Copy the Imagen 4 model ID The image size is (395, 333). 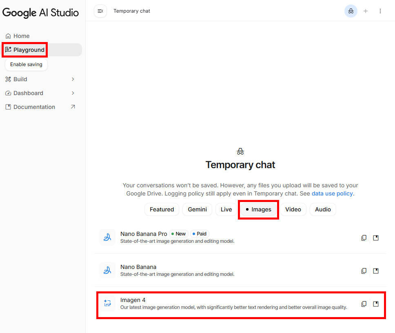coord(364,304)
